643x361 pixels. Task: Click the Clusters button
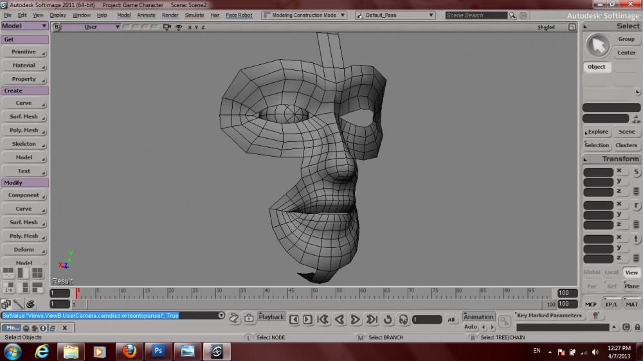[x=626, y=145]
